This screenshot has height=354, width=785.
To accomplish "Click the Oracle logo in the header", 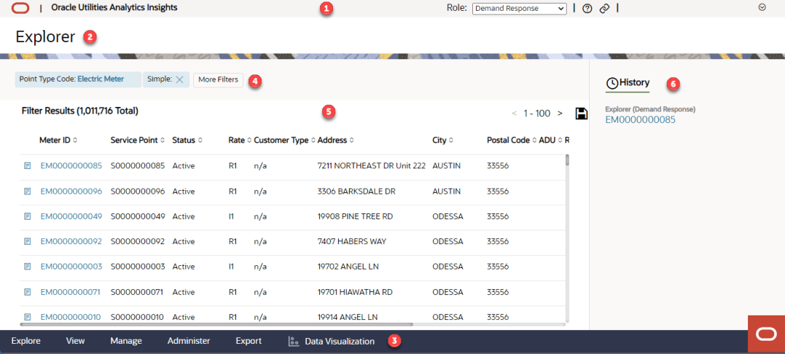I will [x=20, y=8].
